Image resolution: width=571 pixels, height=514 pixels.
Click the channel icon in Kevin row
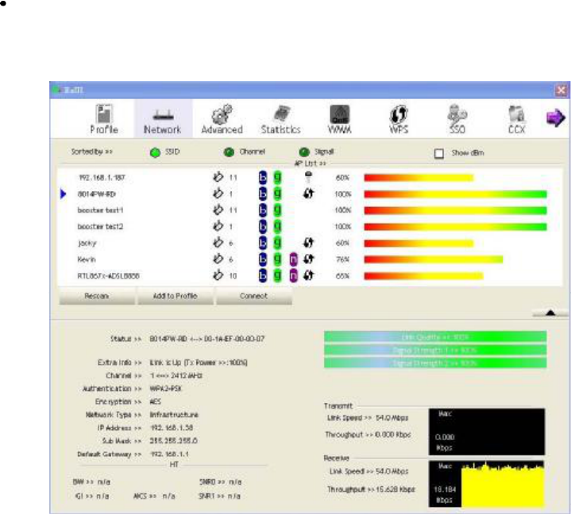pos(218,259)
